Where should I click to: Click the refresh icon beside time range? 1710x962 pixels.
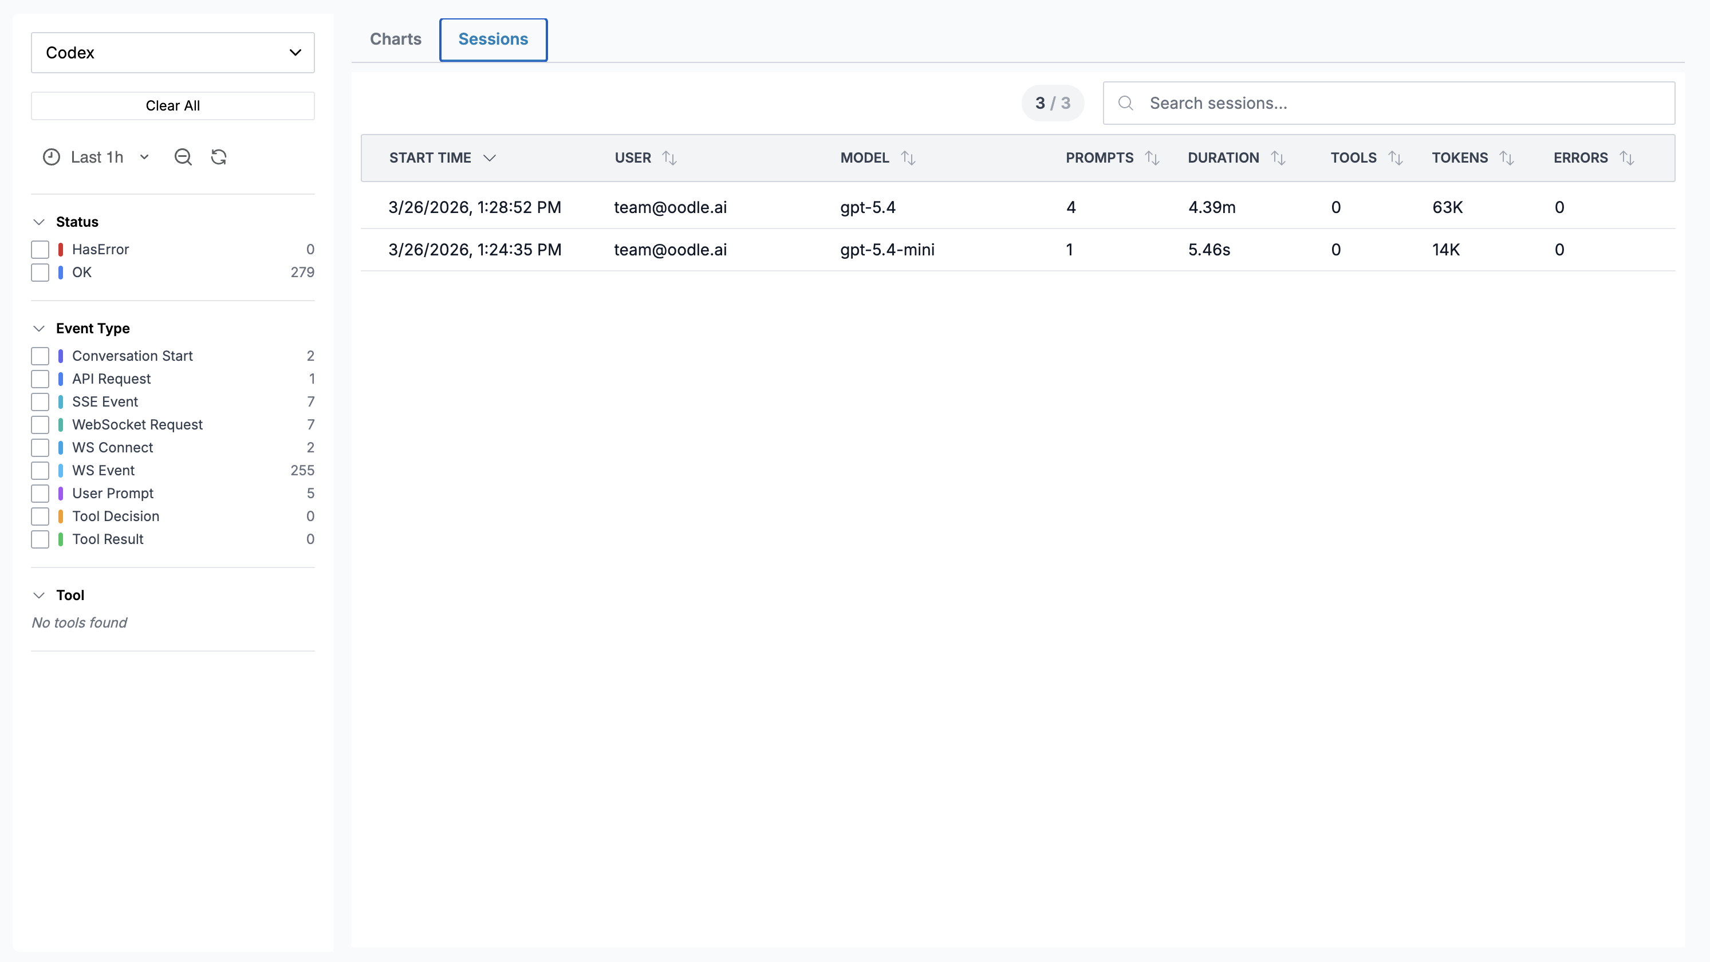[x=219, y=157]
